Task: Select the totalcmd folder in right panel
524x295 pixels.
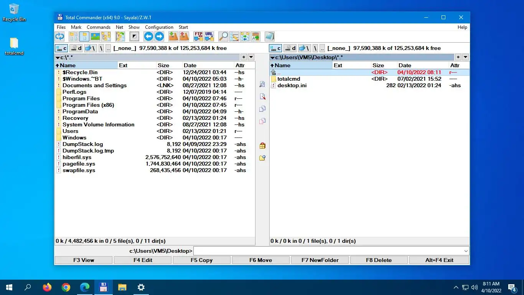Action: pos(369,79)
